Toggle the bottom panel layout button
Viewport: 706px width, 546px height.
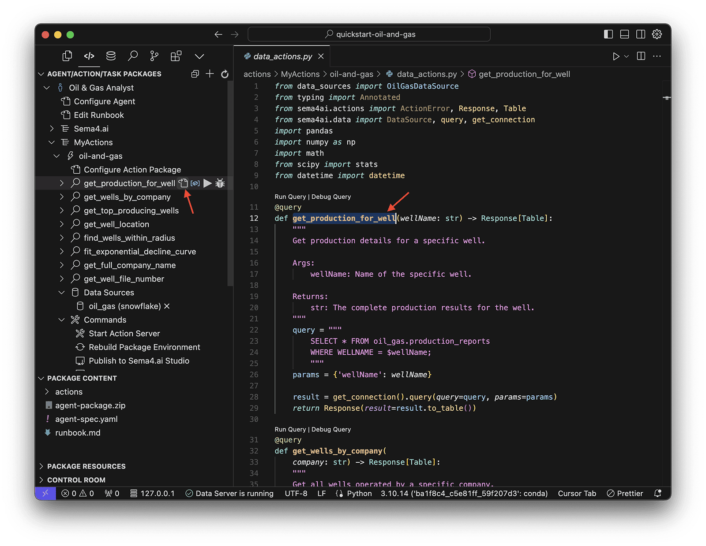(624, 34)
